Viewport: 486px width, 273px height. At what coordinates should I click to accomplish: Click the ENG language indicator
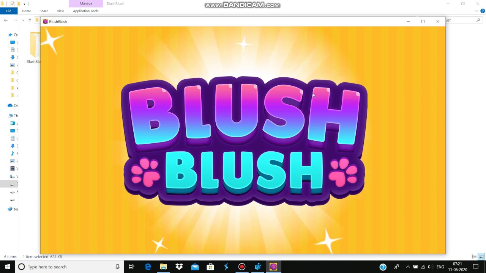[x=440, y=267]
